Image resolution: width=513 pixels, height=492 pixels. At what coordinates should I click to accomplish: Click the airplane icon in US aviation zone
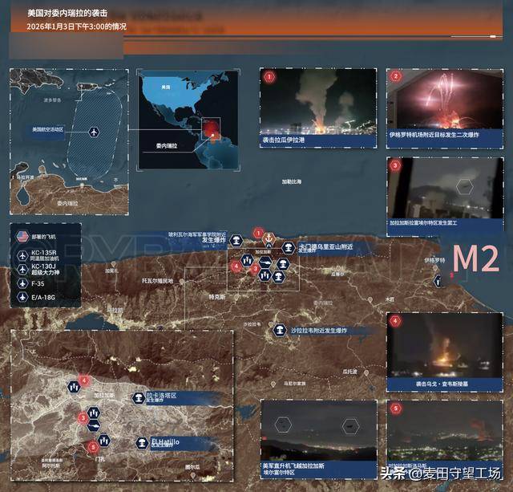pyautogui.click(x=95, y=130)
